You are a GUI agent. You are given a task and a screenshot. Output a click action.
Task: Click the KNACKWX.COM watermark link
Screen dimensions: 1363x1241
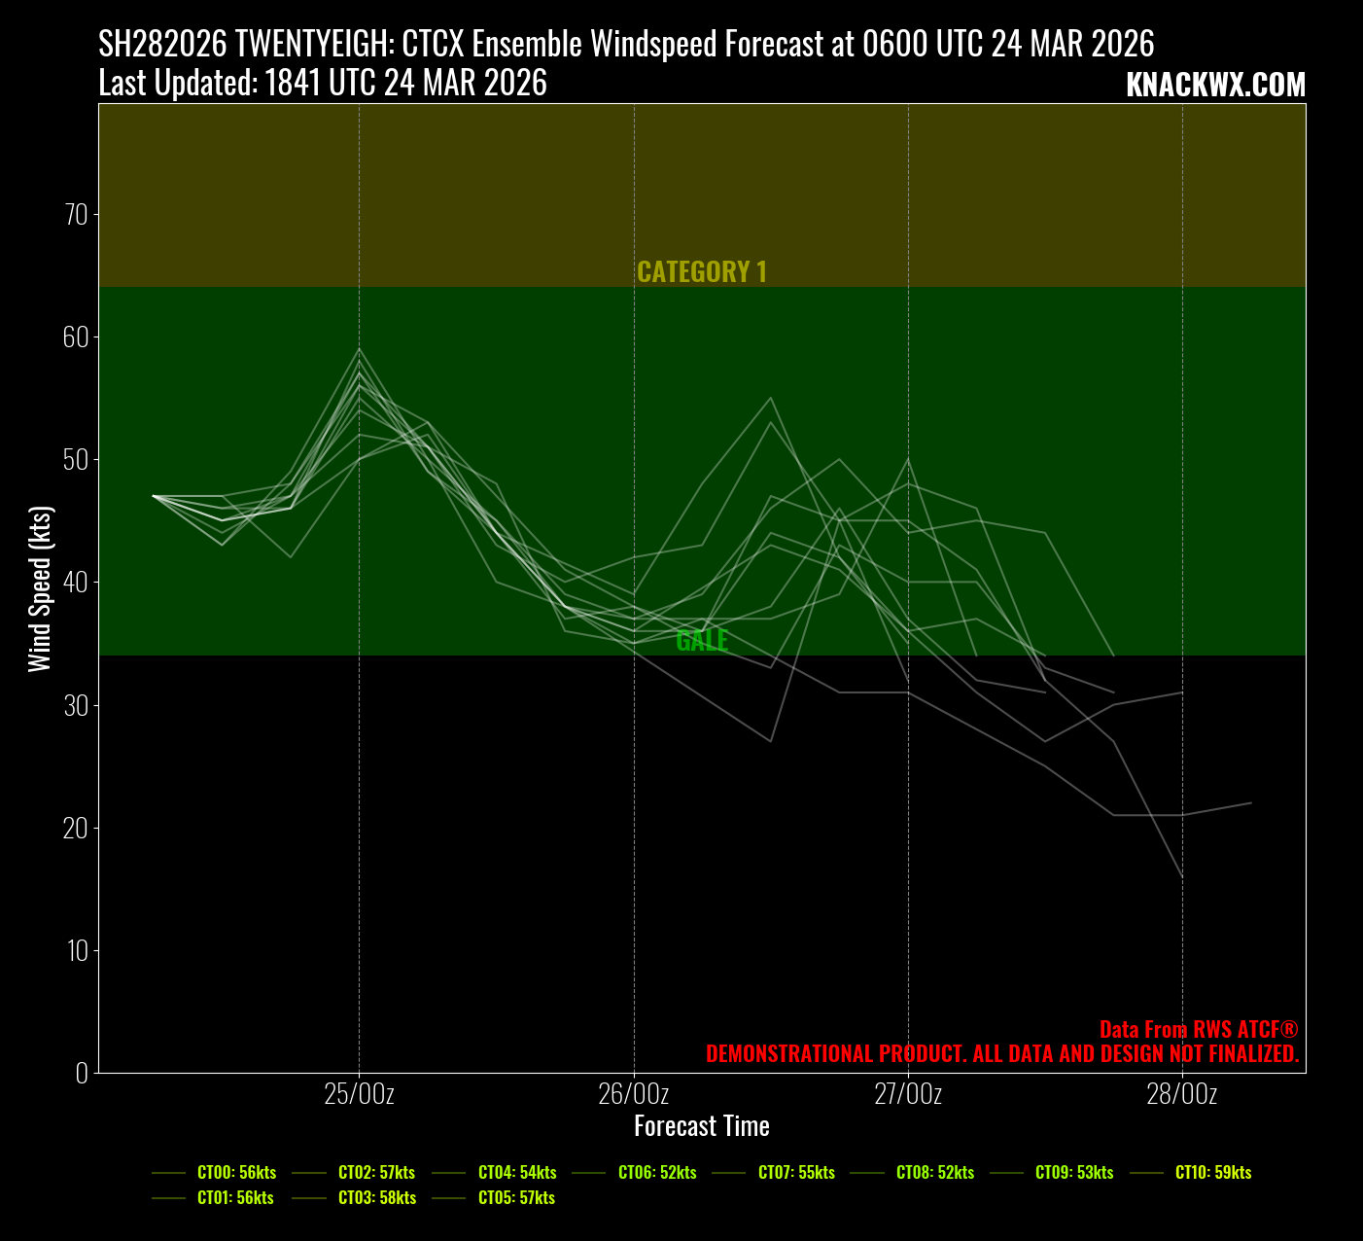(x=1215, y=86)
